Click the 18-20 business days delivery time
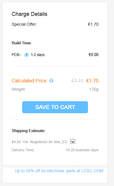114x186 pixels. (x=82, y=150)
